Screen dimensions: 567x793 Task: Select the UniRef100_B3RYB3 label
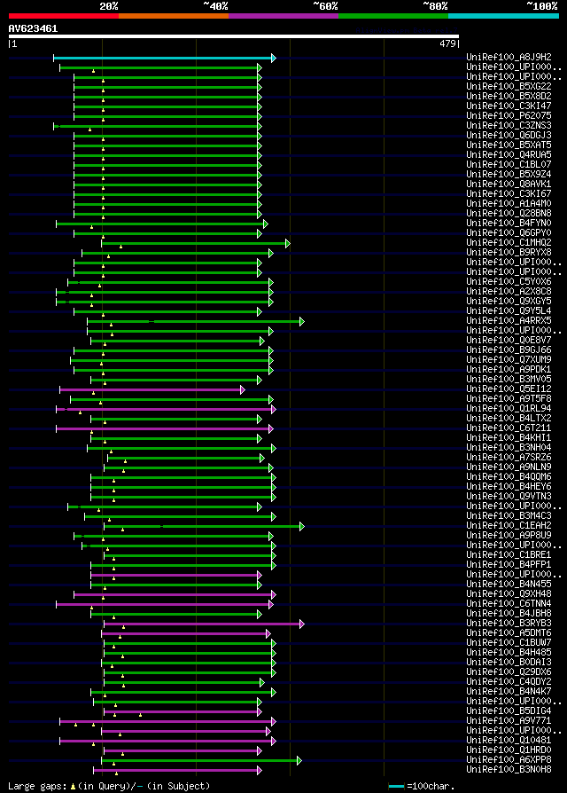coord(509,624)
